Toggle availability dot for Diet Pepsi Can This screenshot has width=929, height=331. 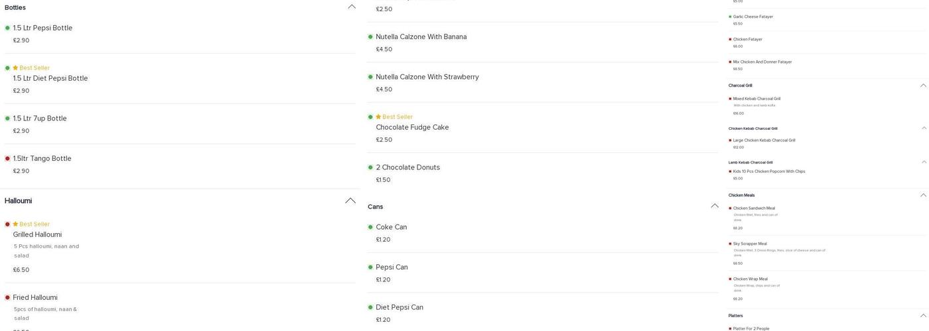[370, 307]
